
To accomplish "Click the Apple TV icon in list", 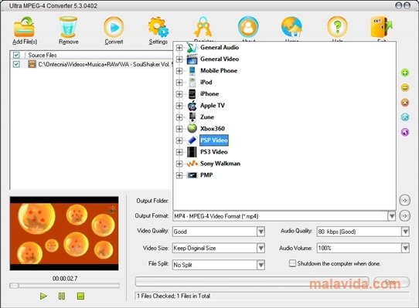I will pos(192,106).
